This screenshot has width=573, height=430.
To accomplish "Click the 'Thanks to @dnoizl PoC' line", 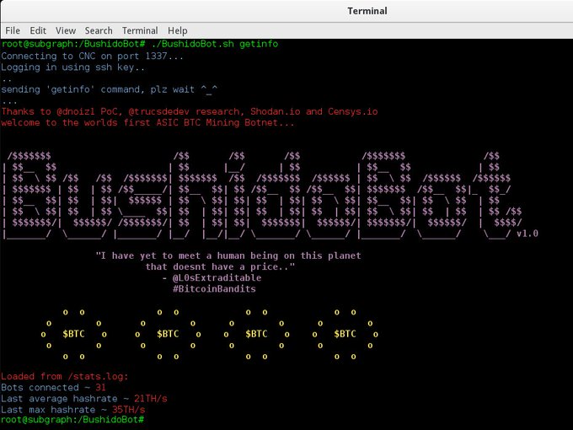I will [x=190, y=111].
